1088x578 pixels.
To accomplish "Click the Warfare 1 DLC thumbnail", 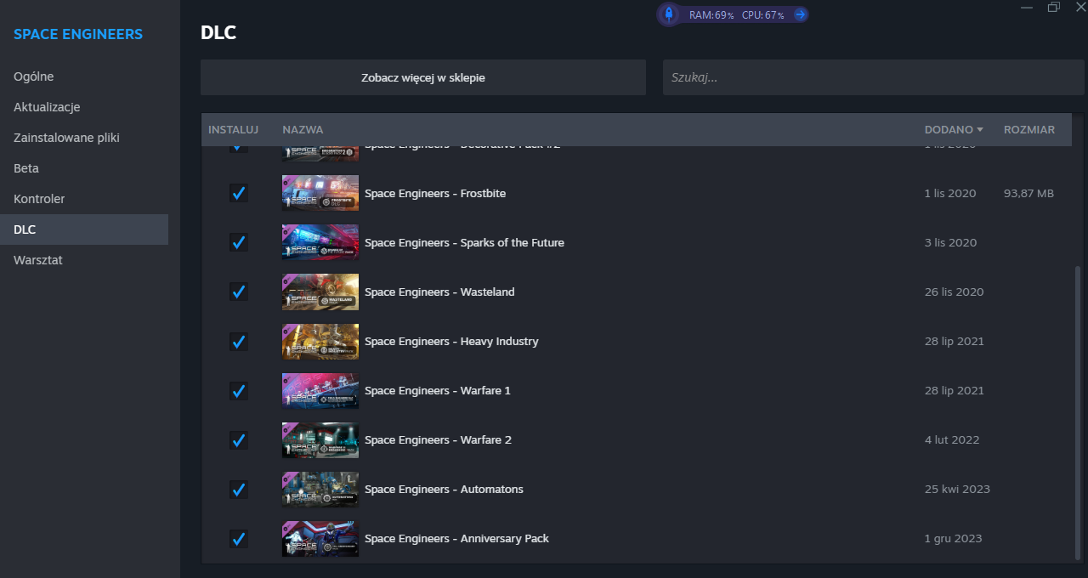I will click(x=320, y=390).
